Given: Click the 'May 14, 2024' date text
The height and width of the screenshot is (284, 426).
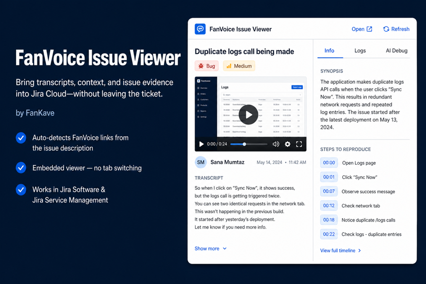Looking at the screenshot, I should click(x=269, y=162).
